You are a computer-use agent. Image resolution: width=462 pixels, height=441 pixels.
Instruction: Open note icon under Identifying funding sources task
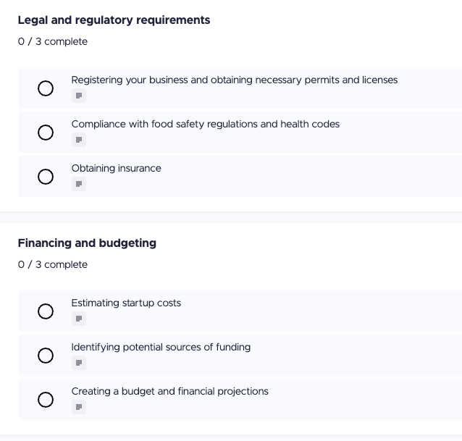coord(79,363)
